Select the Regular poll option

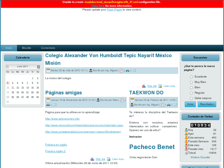pos(191,93)
